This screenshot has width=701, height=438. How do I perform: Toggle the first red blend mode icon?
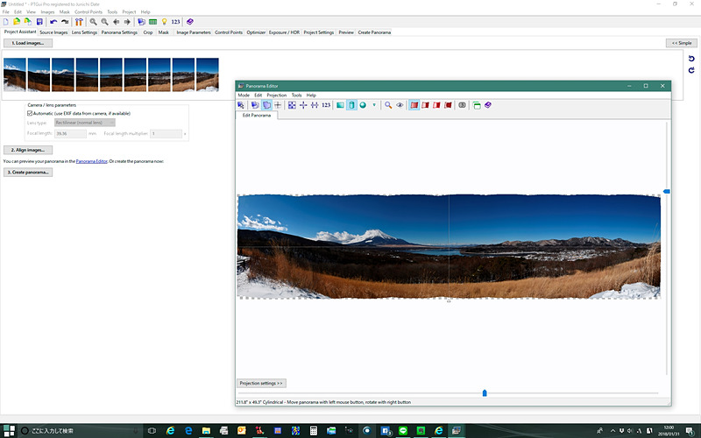(414, 105)
